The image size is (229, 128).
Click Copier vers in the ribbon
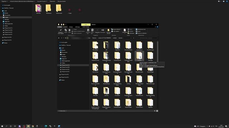point(92,31)
